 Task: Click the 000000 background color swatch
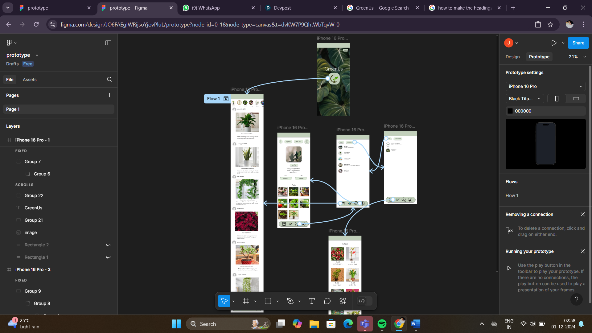(510, 111)
